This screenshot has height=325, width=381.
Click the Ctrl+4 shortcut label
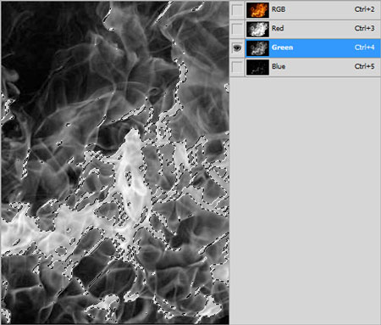(364, 48)
